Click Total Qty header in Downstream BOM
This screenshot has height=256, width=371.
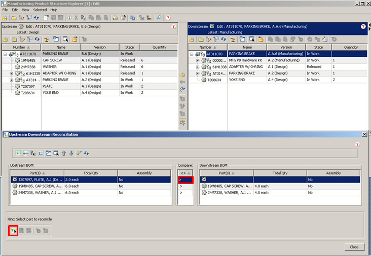coord(280,173)
